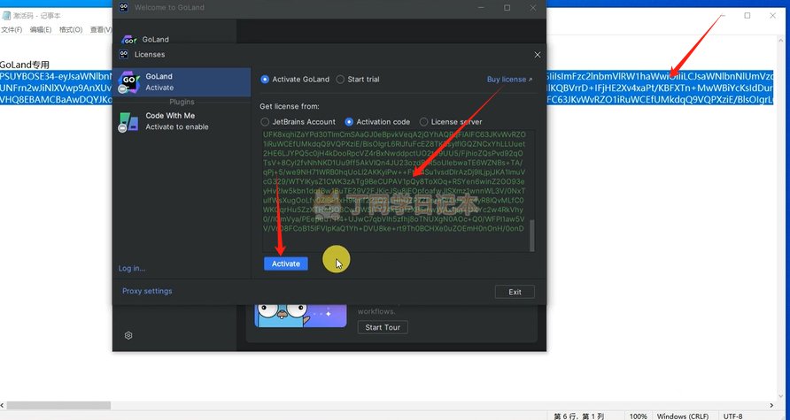Click the 100% zoom status in Notepad
The height and width of the screenshot is (420, 790).
point(638,416)
